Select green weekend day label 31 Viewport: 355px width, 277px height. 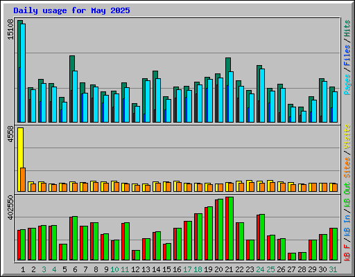[x=333, y=269]
